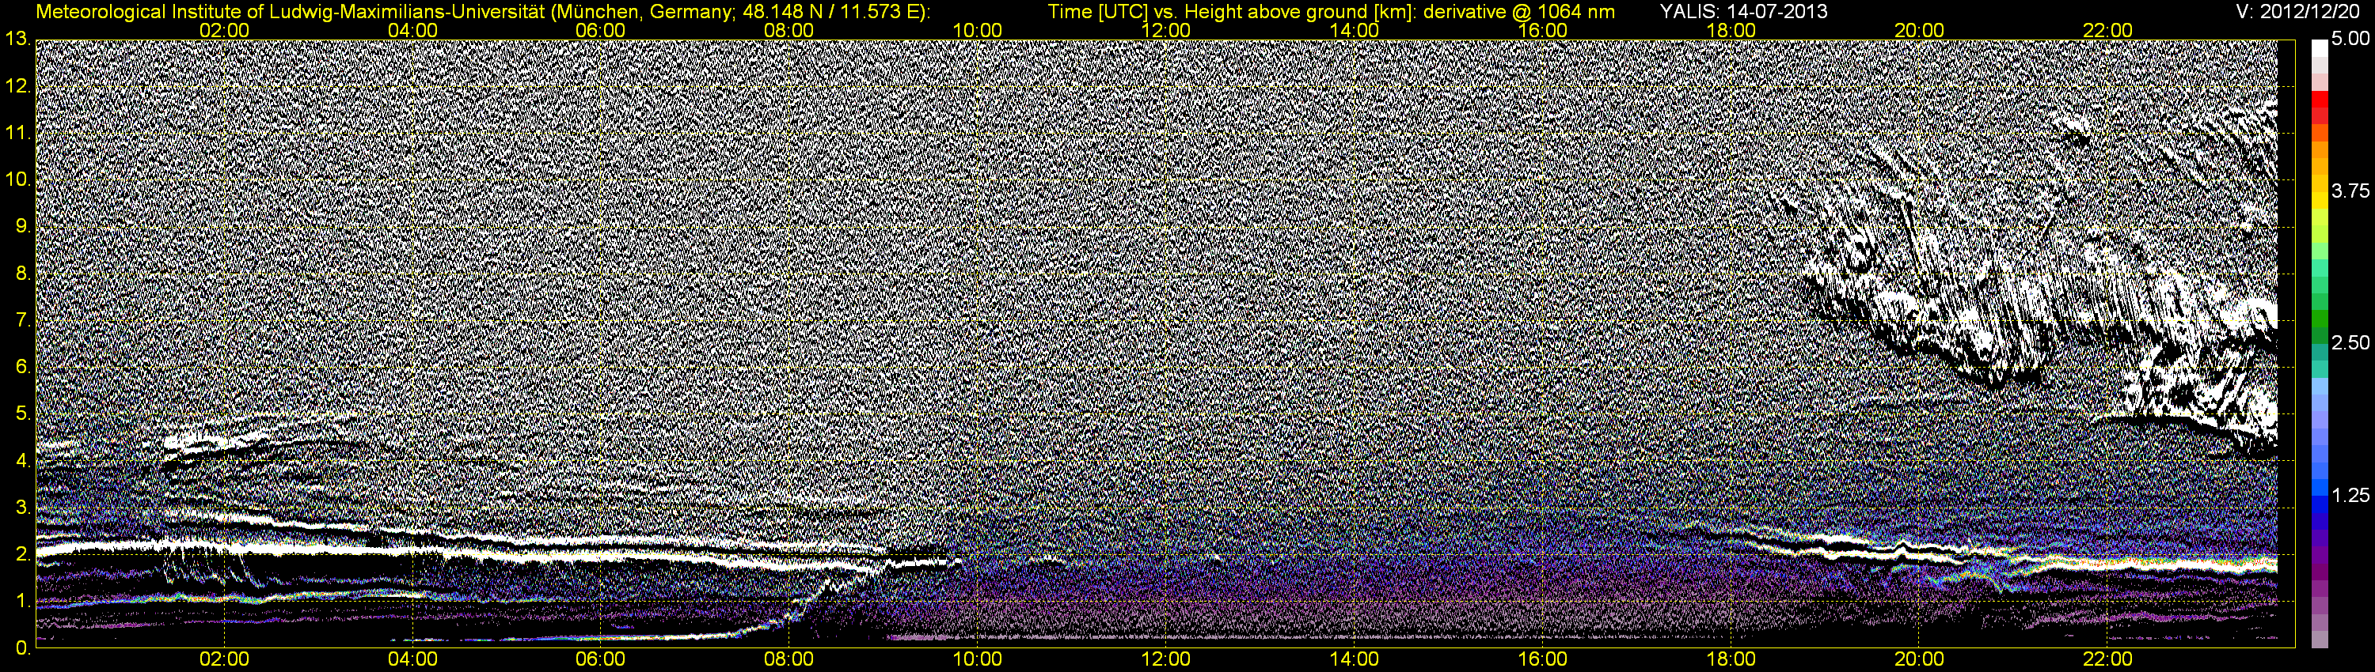Click the 02:00 label on the lower time axis
Viewport: 2375px width, 672px height.
click(x=224, y=659)
